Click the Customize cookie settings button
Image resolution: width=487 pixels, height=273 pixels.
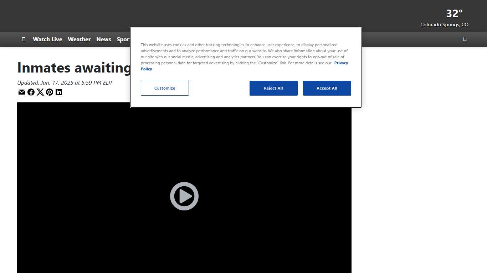click(x=165, y=88)
